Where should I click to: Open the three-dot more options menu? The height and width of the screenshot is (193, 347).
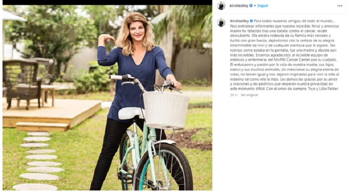pos(340,6)
